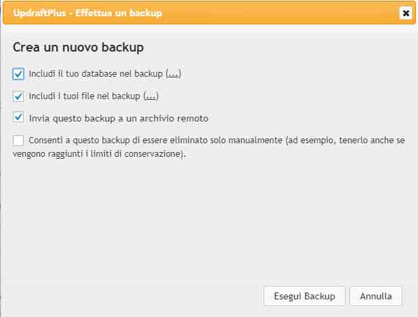418x317 pixels.
Task: Expand the file options (...) link
Action: click(151, 96)
